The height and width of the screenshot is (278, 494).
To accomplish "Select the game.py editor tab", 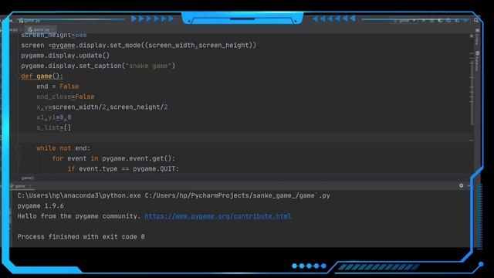I will click(x=40, y=29).
